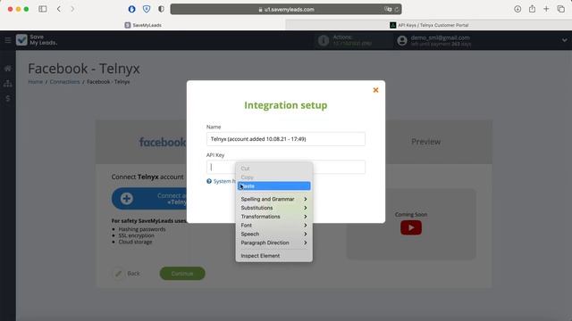Open Paragraph Direction submenu
This screenshot has width=572, height=321.
pos(274,243)
